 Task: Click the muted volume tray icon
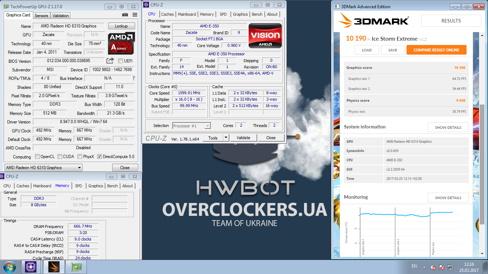coord(433,267)
